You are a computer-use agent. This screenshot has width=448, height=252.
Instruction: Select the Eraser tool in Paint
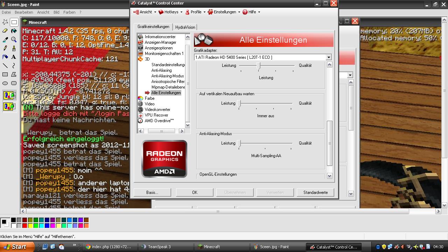pyautogui.click(x=5, y=31)
